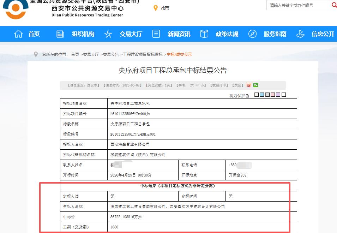Click the 信息公开 hand icon
The image size is (337, 233).
(x=300, y=34)
